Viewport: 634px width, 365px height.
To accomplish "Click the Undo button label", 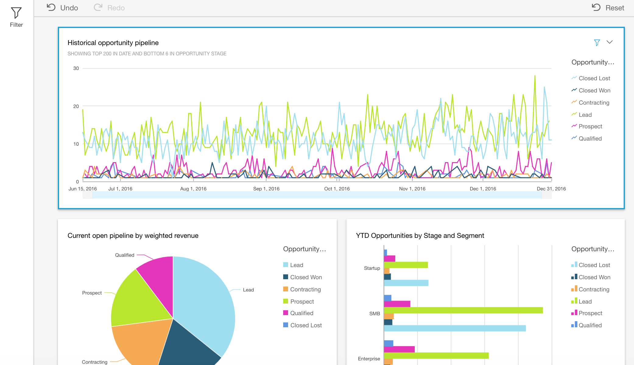I will [69, 7].
